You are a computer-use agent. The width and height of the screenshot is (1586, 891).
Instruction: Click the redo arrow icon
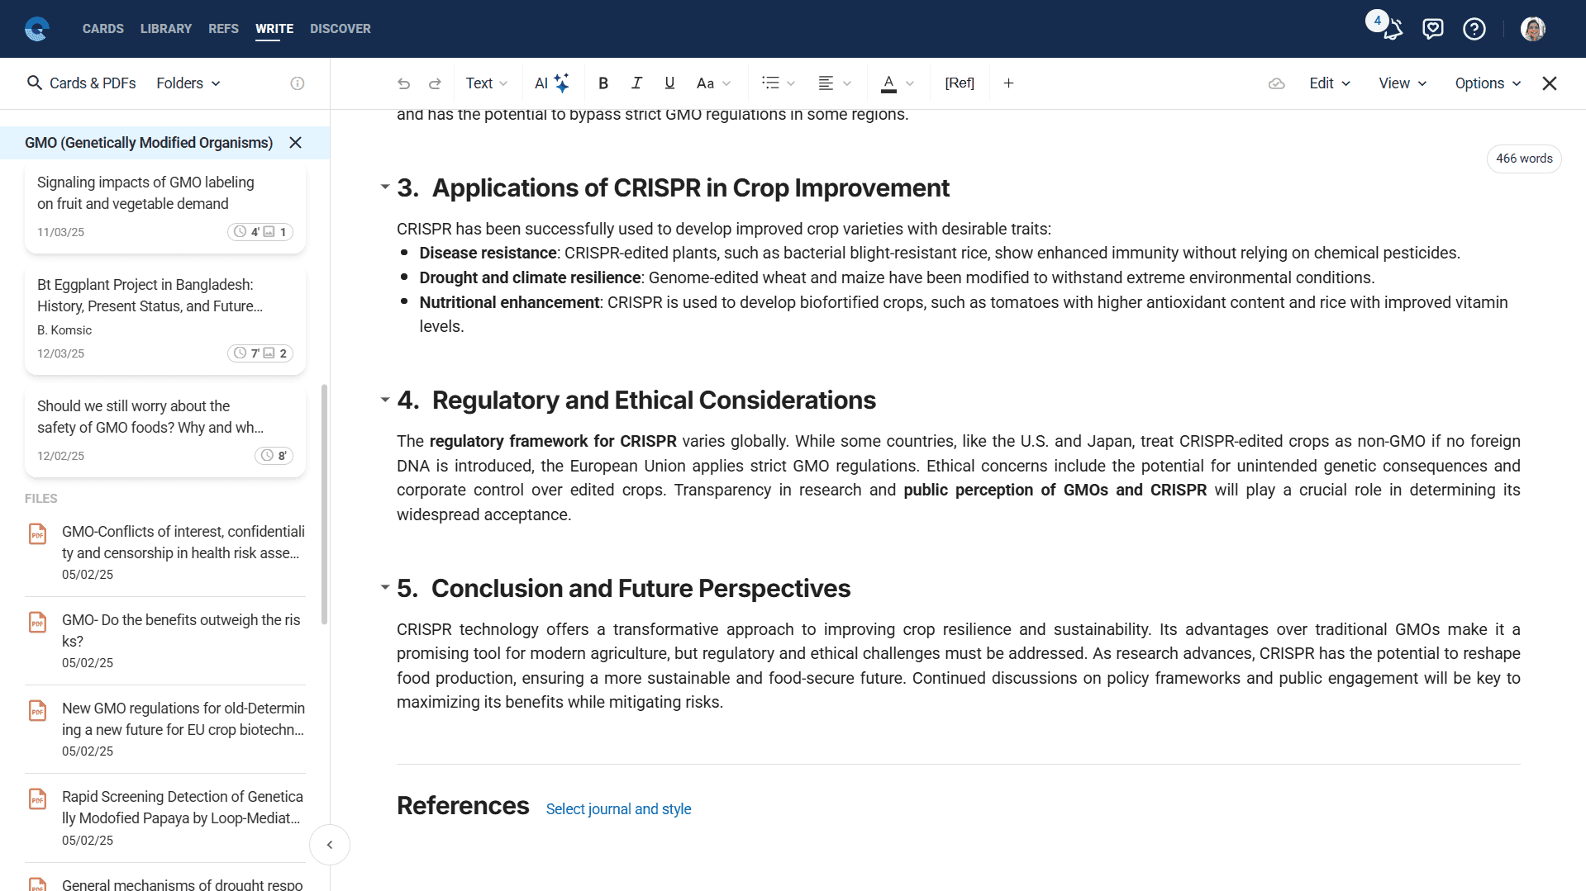[435, 83]
